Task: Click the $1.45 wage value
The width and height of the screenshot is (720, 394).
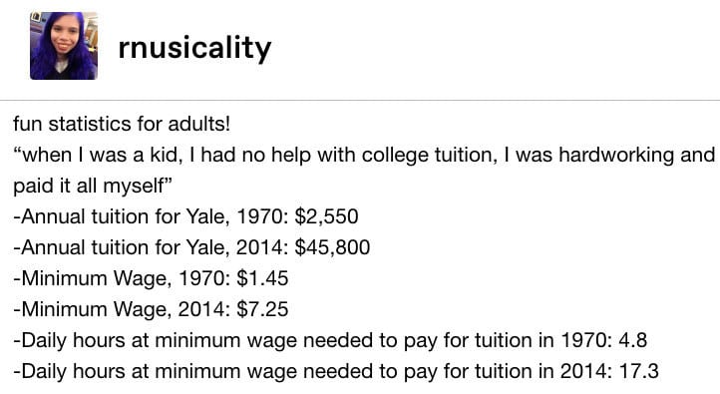Action: click(x=262, y=278)
